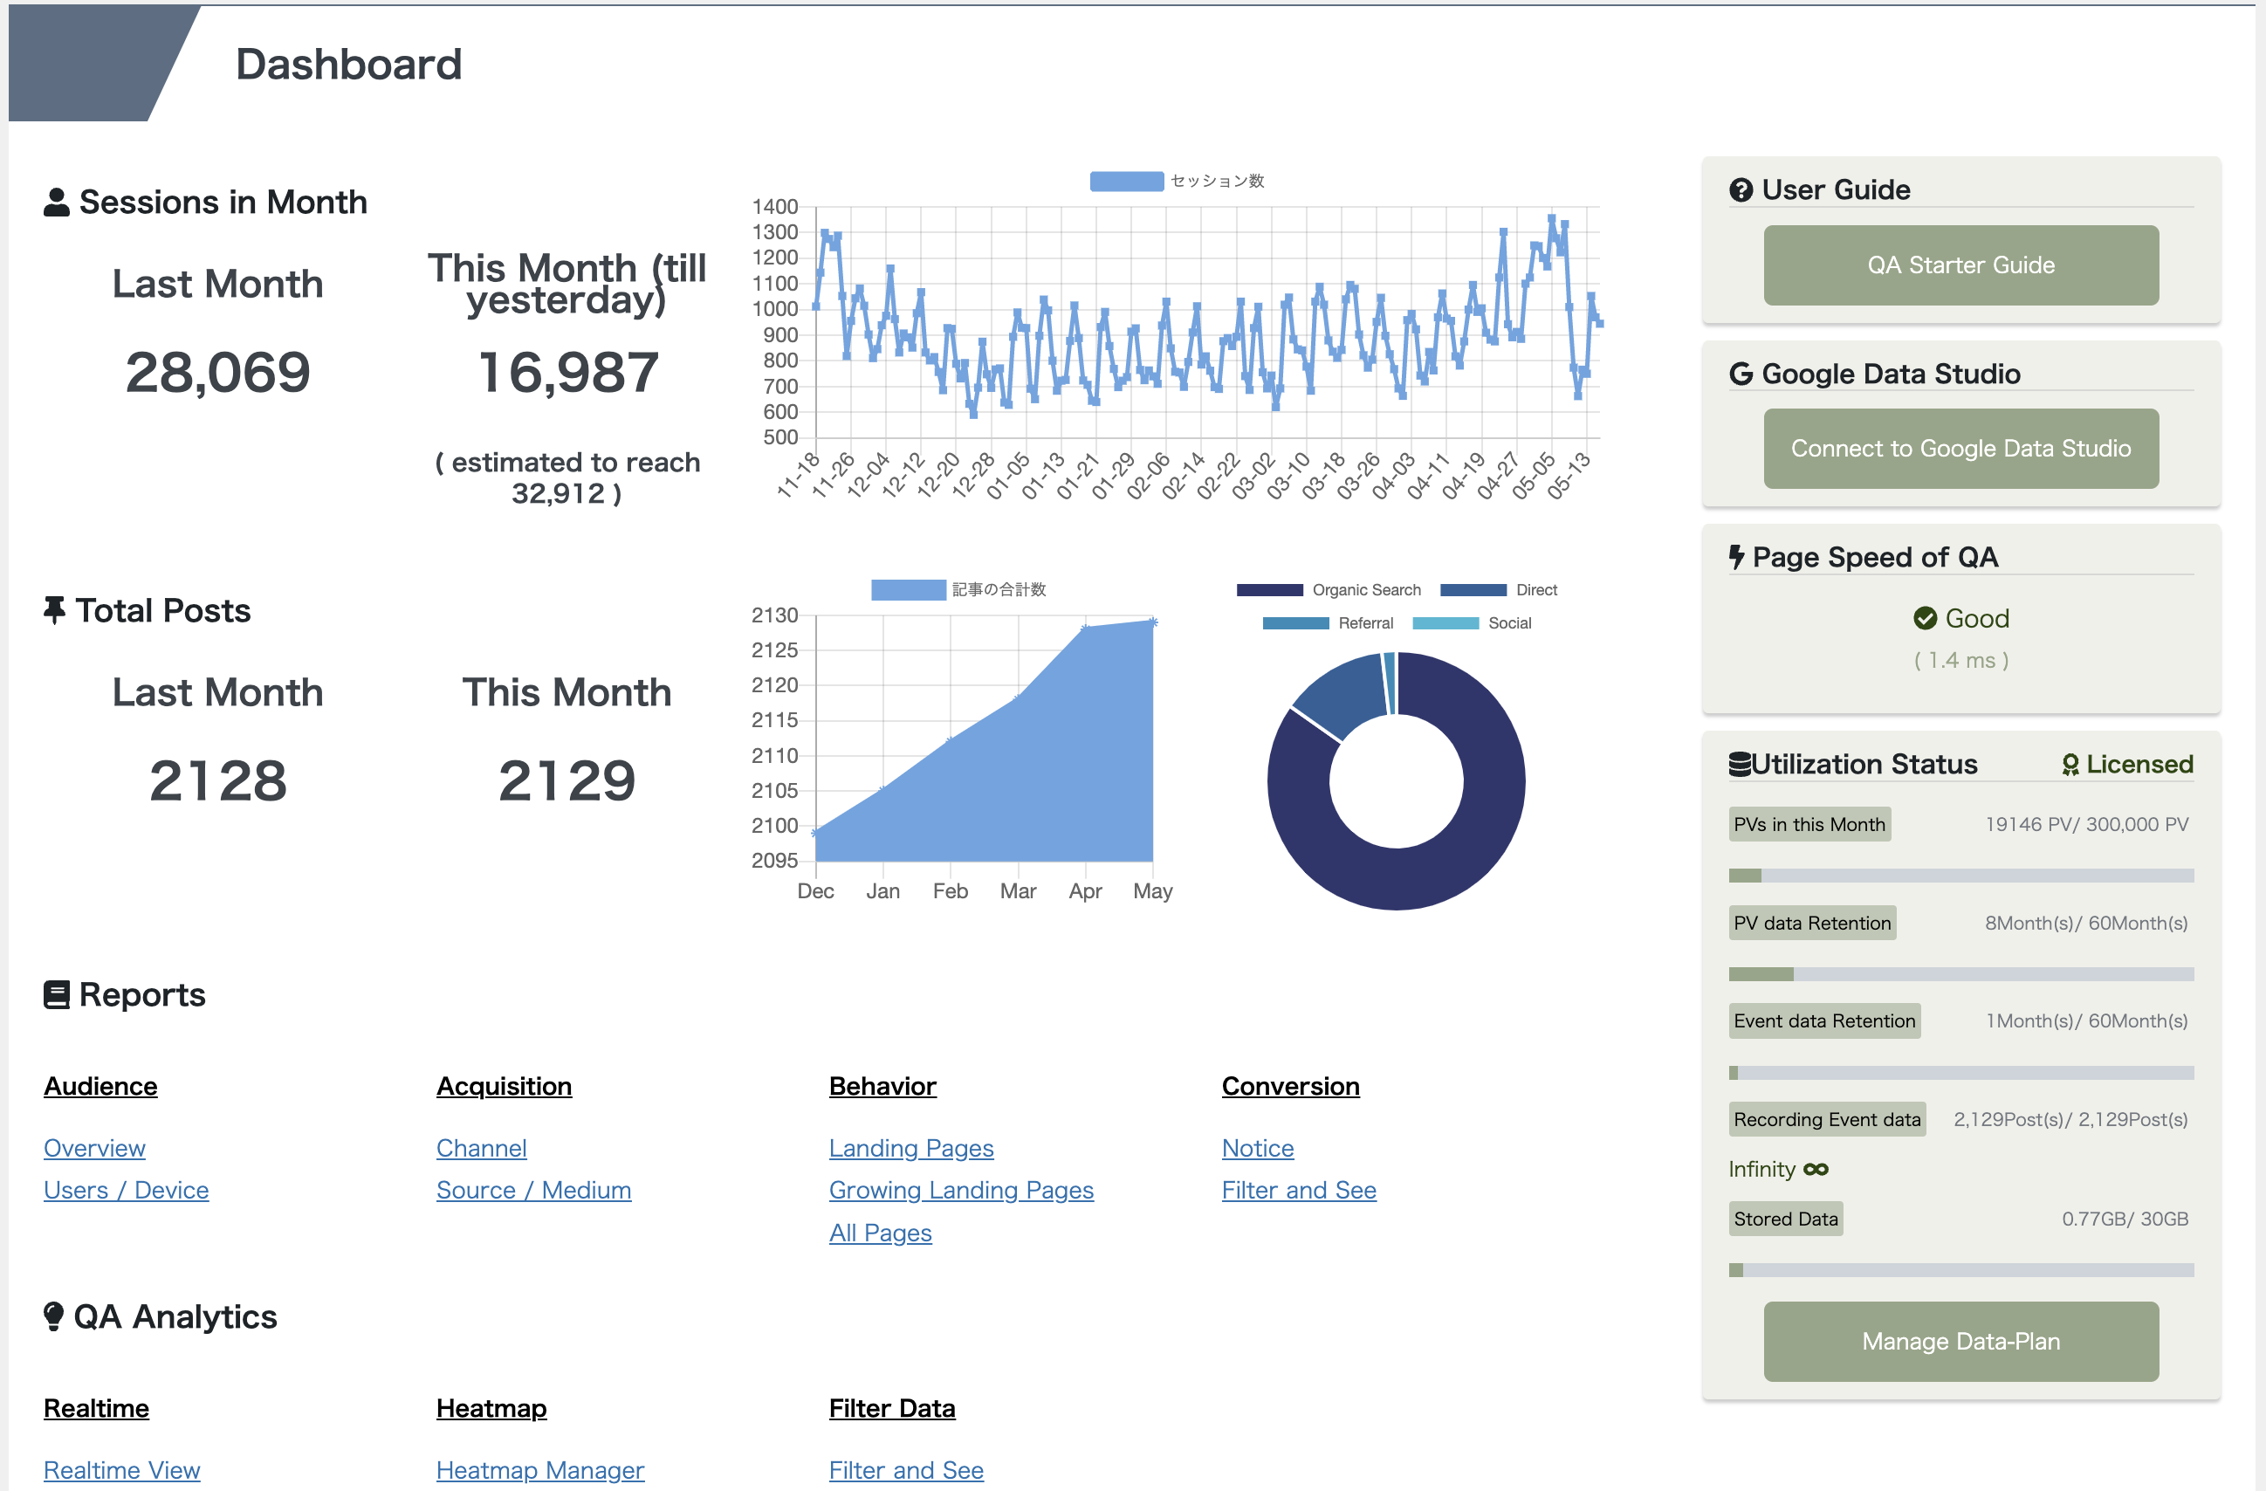The height and width of the screenshot is (1491, 2266).
Task: Open the QA Starter Guide
Action: click(x=1960, y=265)
